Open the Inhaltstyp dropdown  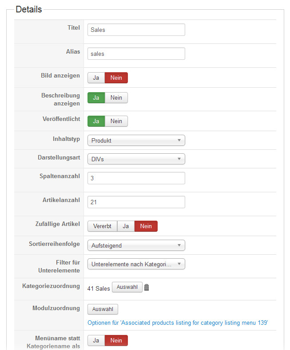[136, 140]
